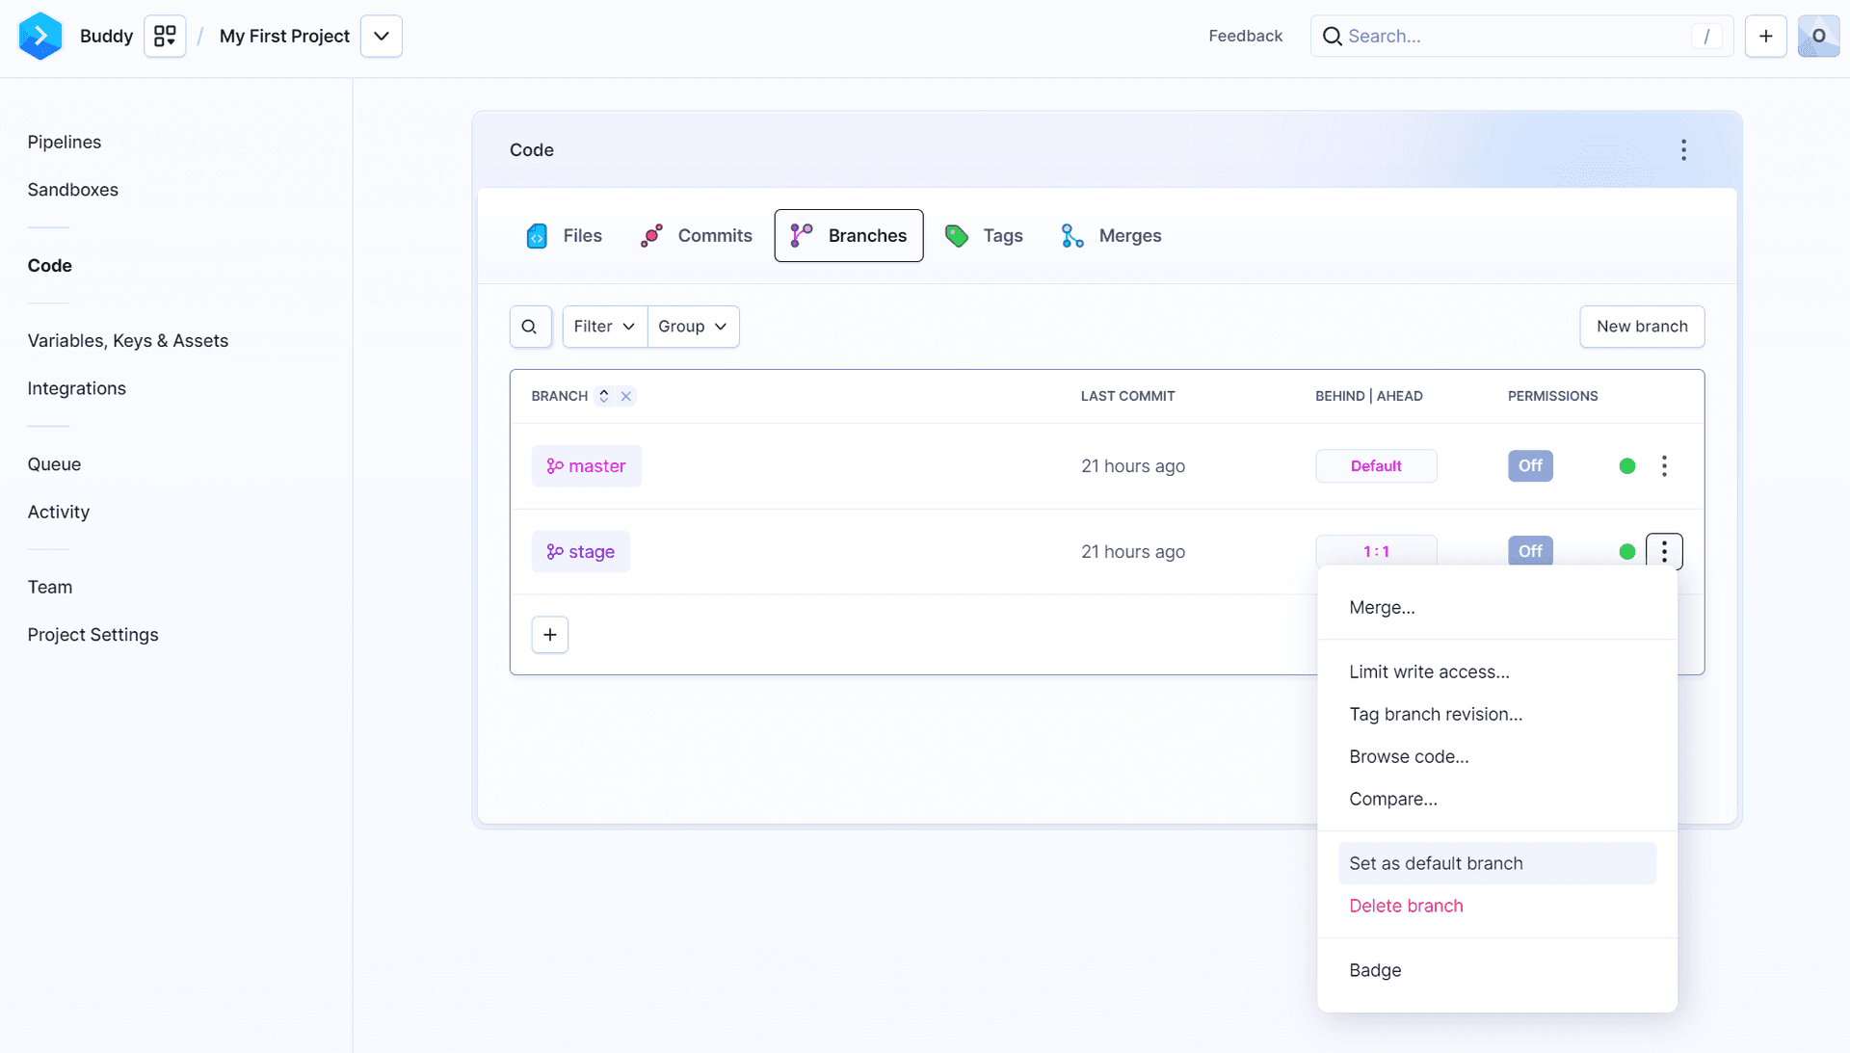Select Set as default branch menu item
1850x1053 pixels.
(1436, 862)
